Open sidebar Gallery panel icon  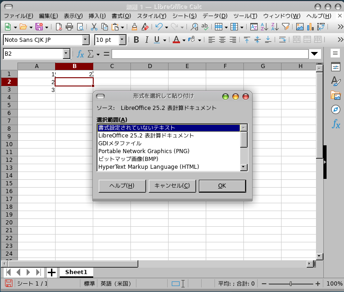[x=336, y=95]
